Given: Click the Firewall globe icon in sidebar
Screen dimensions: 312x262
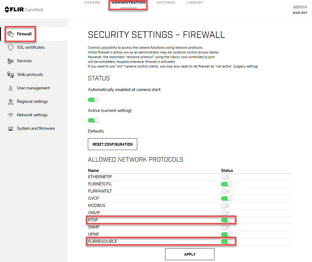Looking at the screenshot, I should (x=11, y=34).
